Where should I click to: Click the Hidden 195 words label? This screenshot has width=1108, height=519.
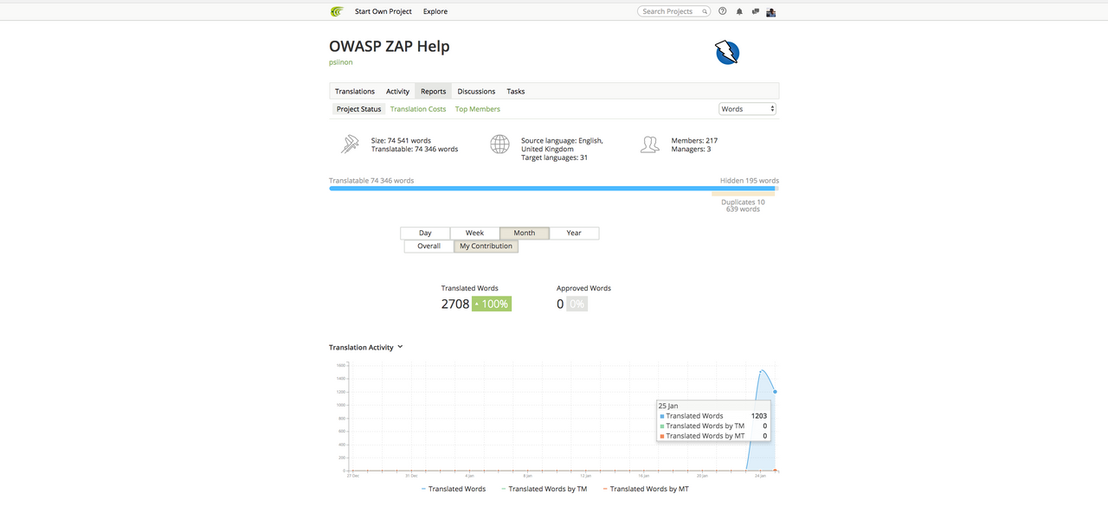pyautogui.click(x=750, y=181)
